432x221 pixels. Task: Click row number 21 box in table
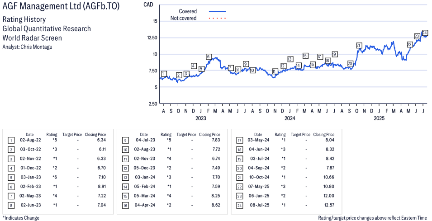[239, 178]
